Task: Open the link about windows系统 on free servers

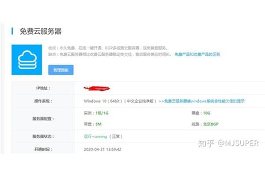Action: click(x=202, y=101)
